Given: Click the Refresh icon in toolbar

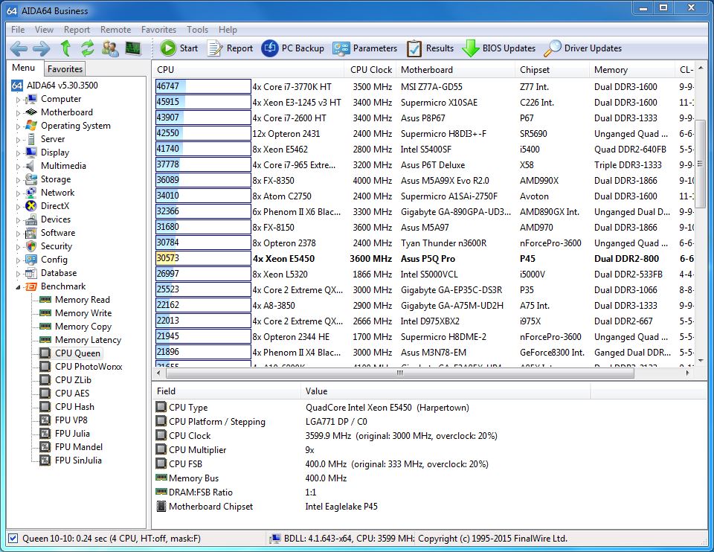Looking at the screenshot, I should [x=87, y=48].
